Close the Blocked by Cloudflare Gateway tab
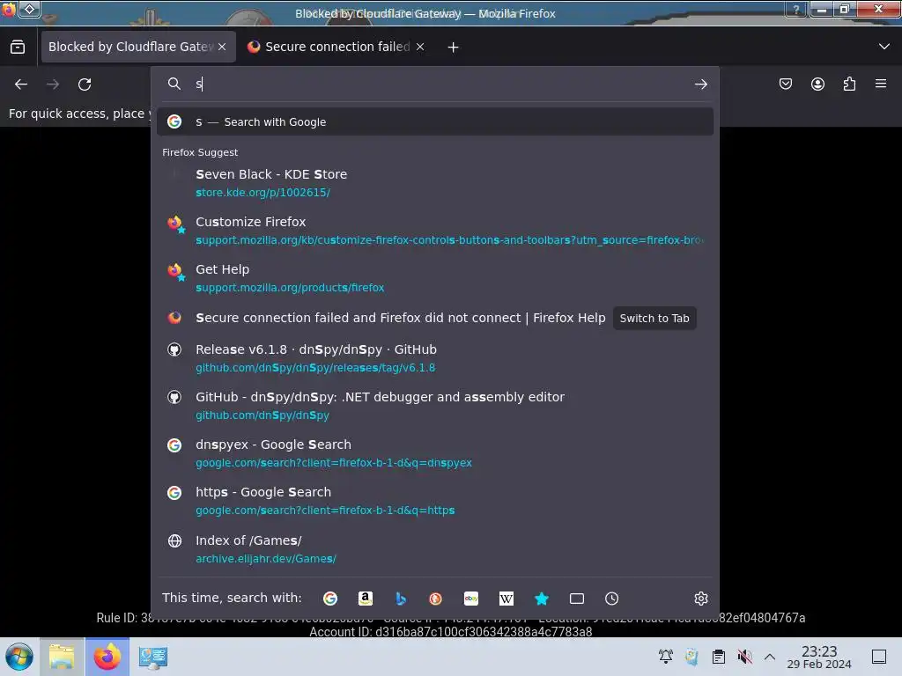Screen dimensions: 902x676 coord(222,48)
